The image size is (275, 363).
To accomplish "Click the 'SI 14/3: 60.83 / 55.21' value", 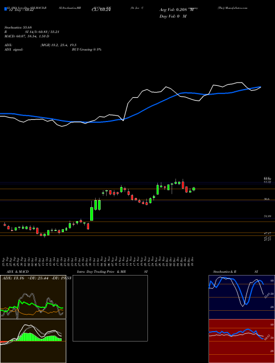I will (x=42, y=32).
